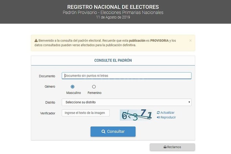Click the speaker icon next to Reproducir
This screenshot has height=154, width=231.
tap(158, 117)
